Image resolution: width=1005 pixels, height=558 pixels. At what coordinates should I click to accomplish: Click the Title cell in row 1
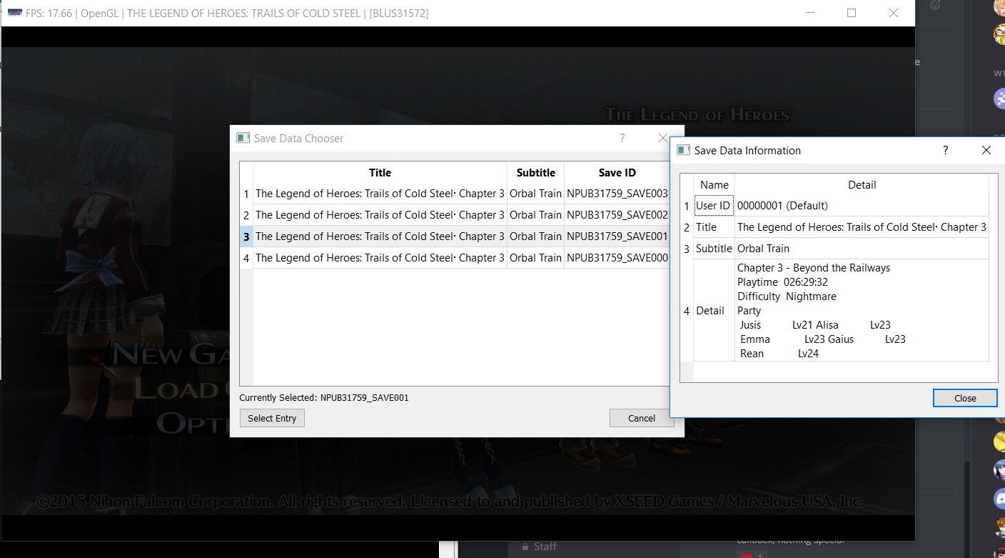[x=380, y=194]
